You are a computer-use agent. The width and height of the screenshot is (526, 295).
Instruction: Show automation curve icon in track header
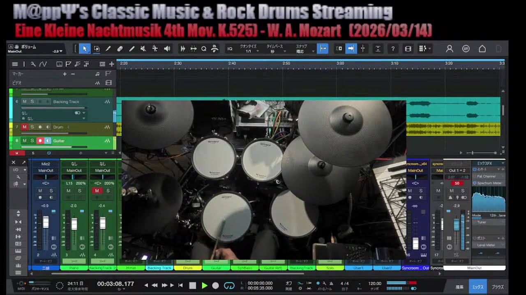click(x=43, y=64)
